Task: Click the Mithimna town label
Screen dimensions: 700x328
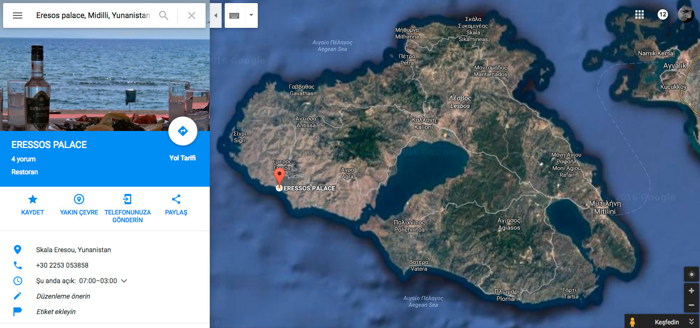Action: click(407, 34)
